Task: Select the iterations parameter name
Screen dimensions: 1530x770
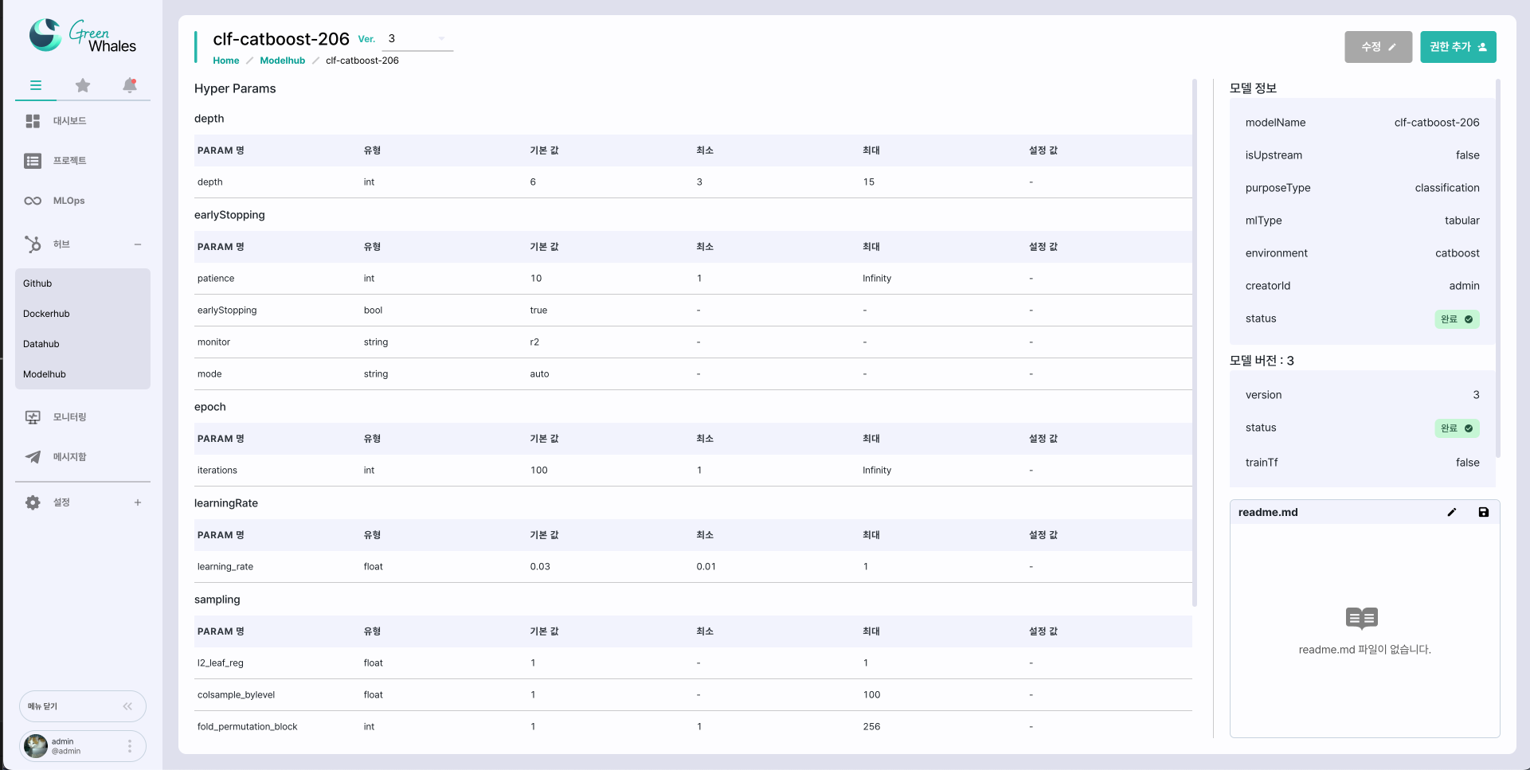Action: (x=217, y=471)
